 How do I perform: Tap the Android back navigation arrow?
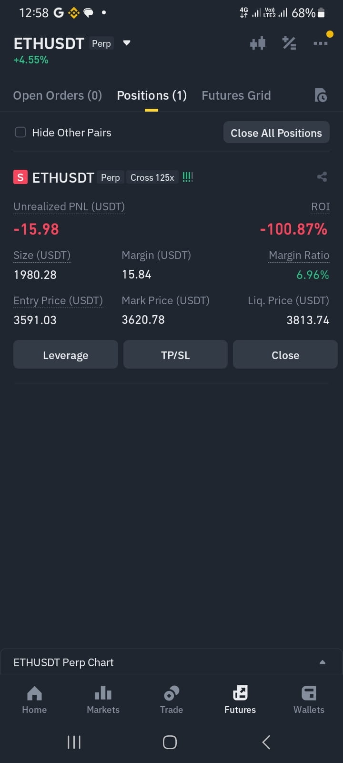[x=266, y=742]
